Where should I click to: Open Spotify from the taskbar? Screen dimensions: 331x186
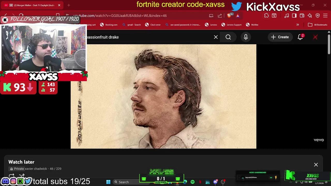(193, 182)
